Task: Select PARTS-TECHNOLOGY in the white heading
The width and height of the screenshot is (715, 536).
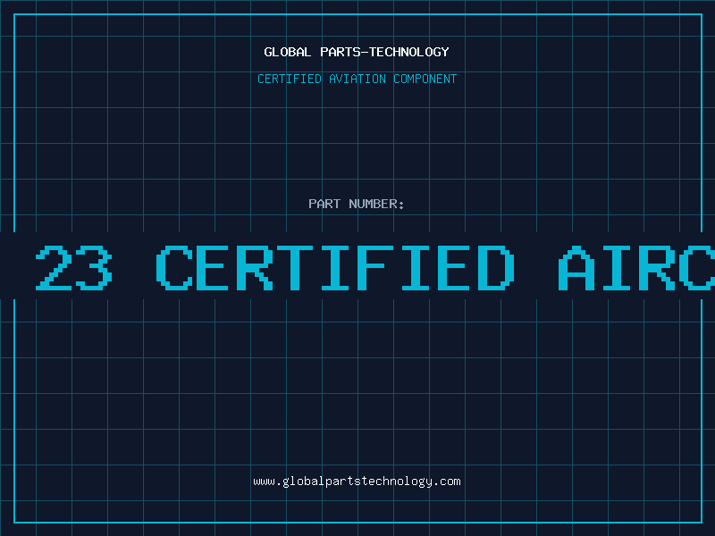Action: pyautogui.click(x=384, y=52)
